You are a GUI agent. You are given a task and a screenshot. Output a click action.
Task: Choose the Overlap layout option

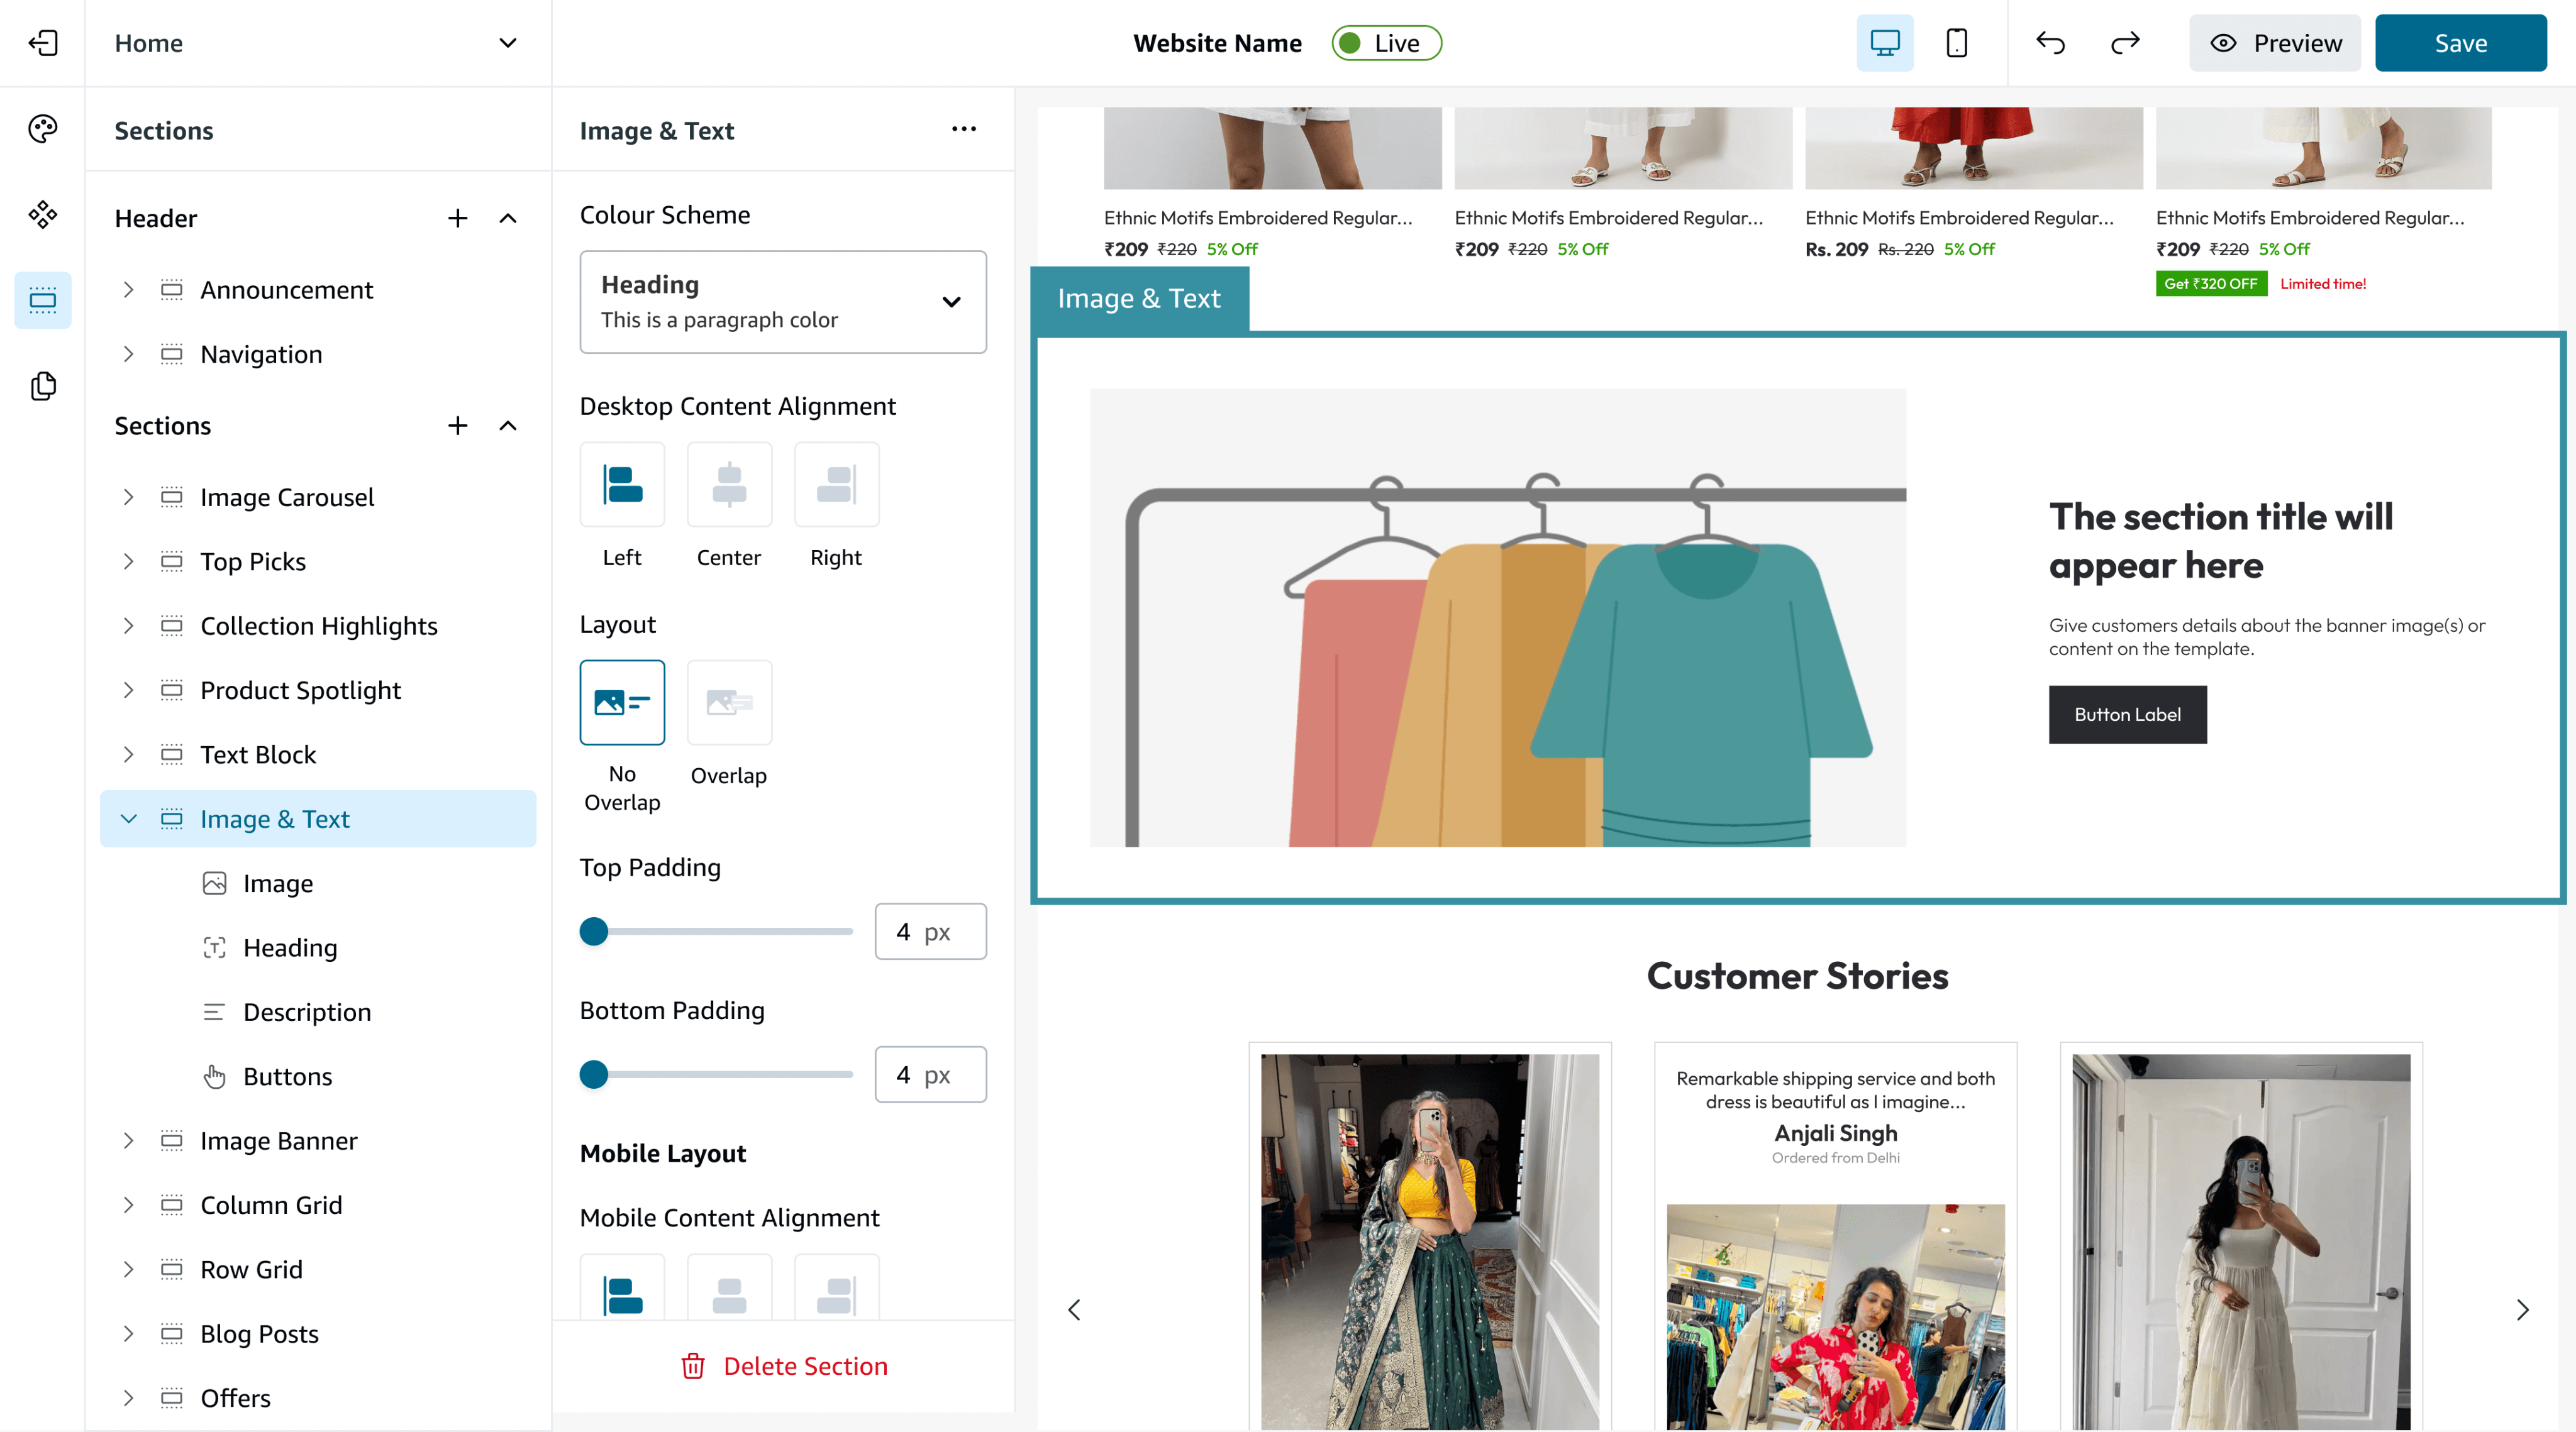(x=729, y=703)
